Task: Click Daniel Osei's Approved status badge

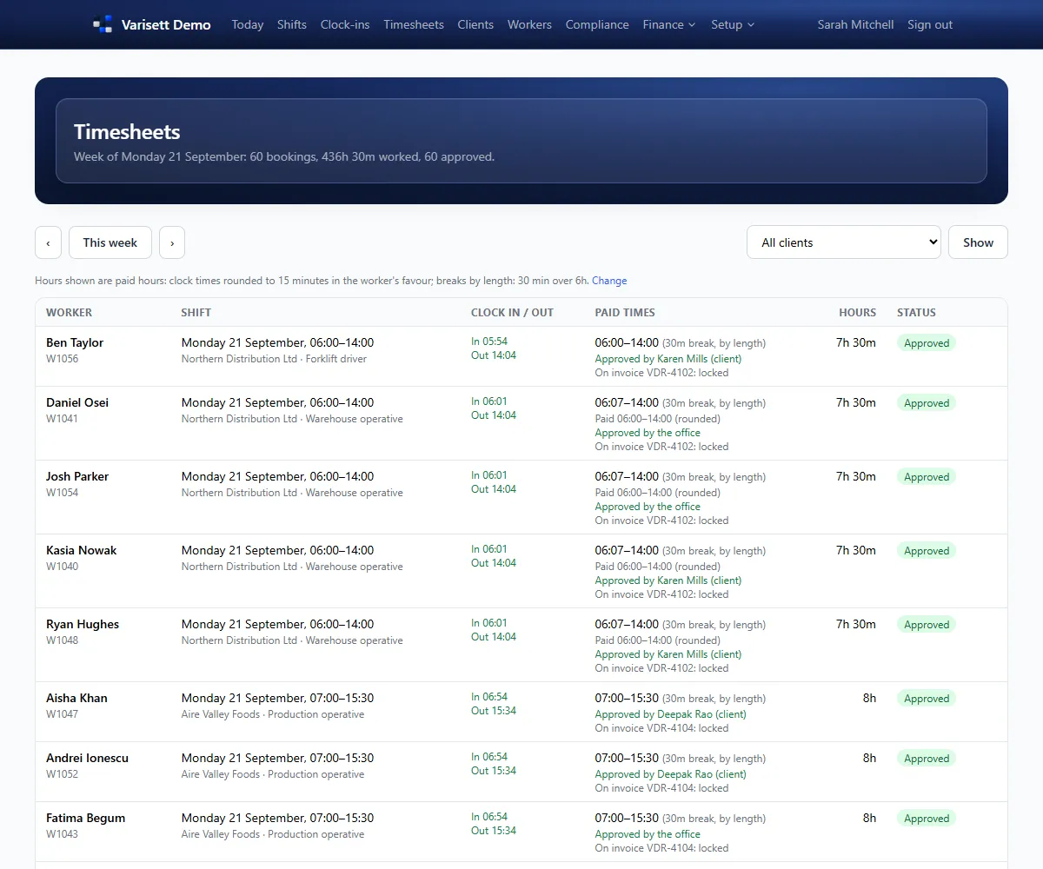Action: click(927, 402)
